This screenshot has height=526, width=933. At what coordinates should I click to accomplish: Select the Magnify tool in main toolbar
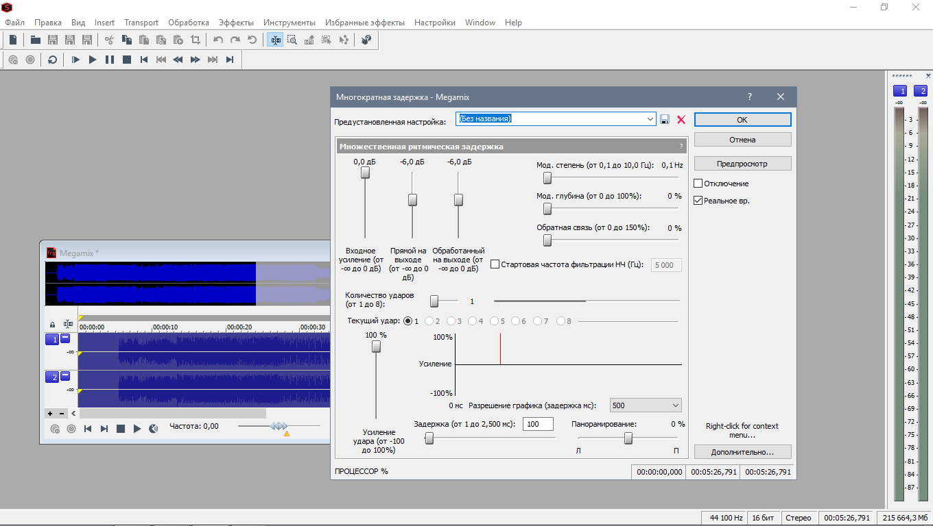(292, 40)
